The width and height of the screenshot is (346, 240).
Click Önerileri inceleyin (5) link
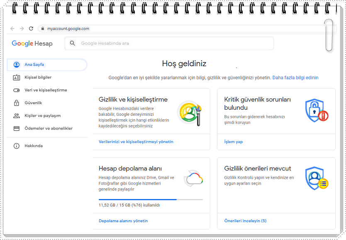(x=245, y=221)
